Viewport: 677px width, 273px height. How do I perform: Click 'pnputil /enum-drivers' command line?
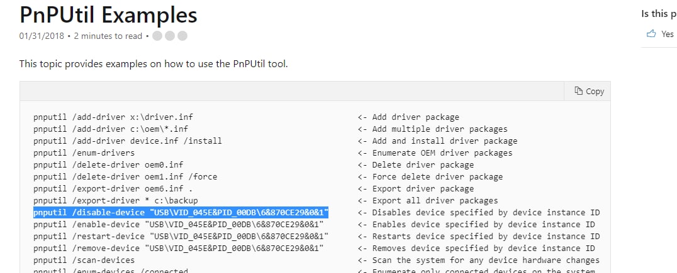coord(84,153)
